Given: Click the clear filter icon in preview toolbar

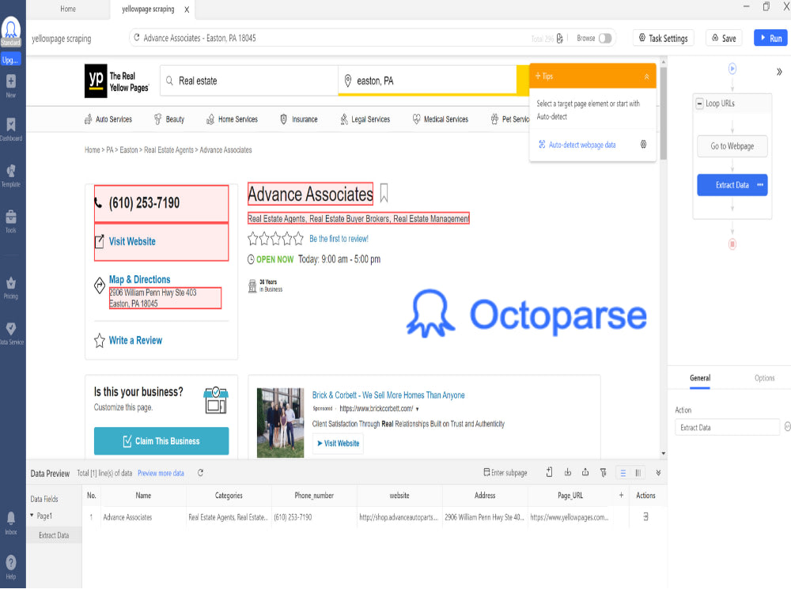Looking at the screenshot, I should [x=603, y=472].
